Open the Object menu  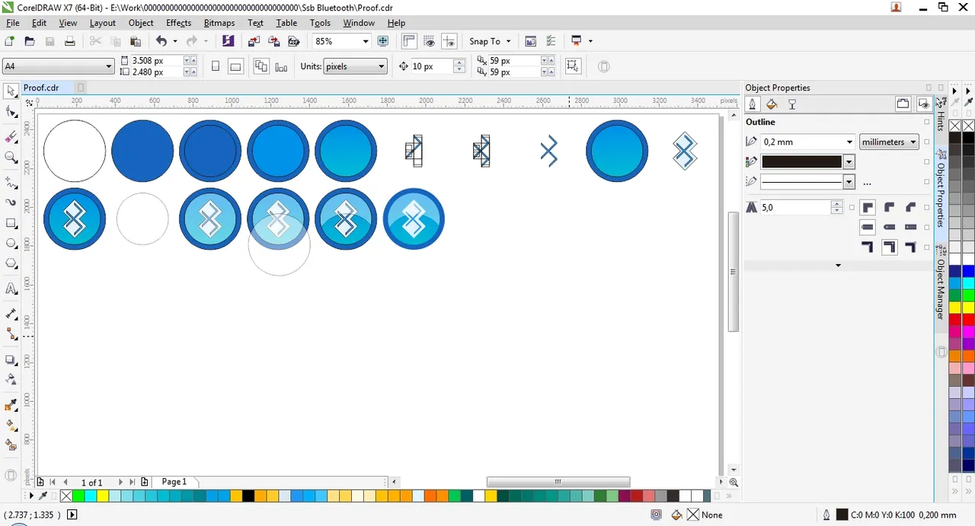141,23
